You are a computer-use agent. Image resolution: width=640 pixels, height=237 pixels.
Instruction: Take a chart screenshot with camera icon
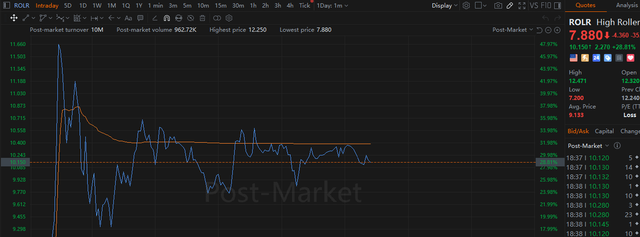(498, 6)
